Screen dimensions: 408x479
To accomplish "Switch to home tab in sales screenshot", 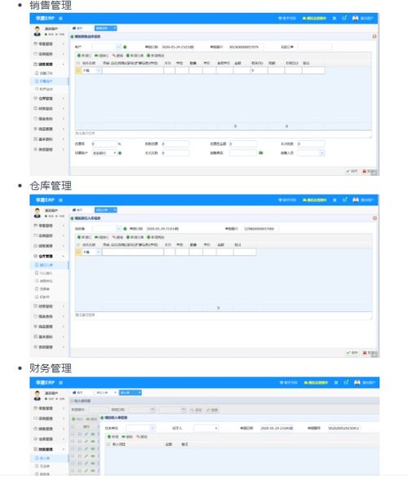I will (x=78, y=28).
